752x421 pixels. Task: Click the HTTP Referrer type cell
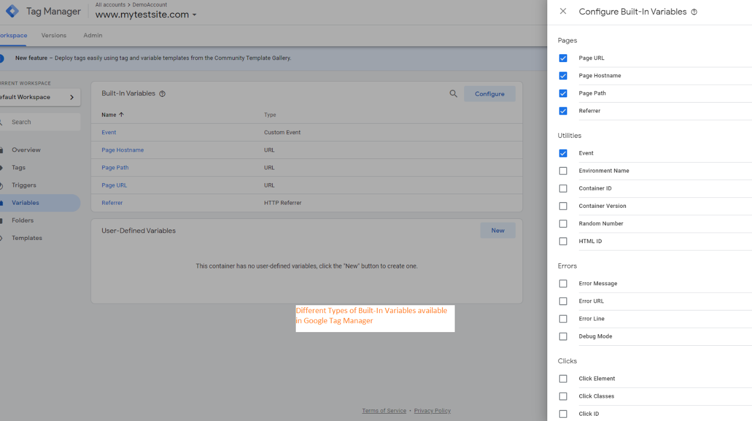283,203
